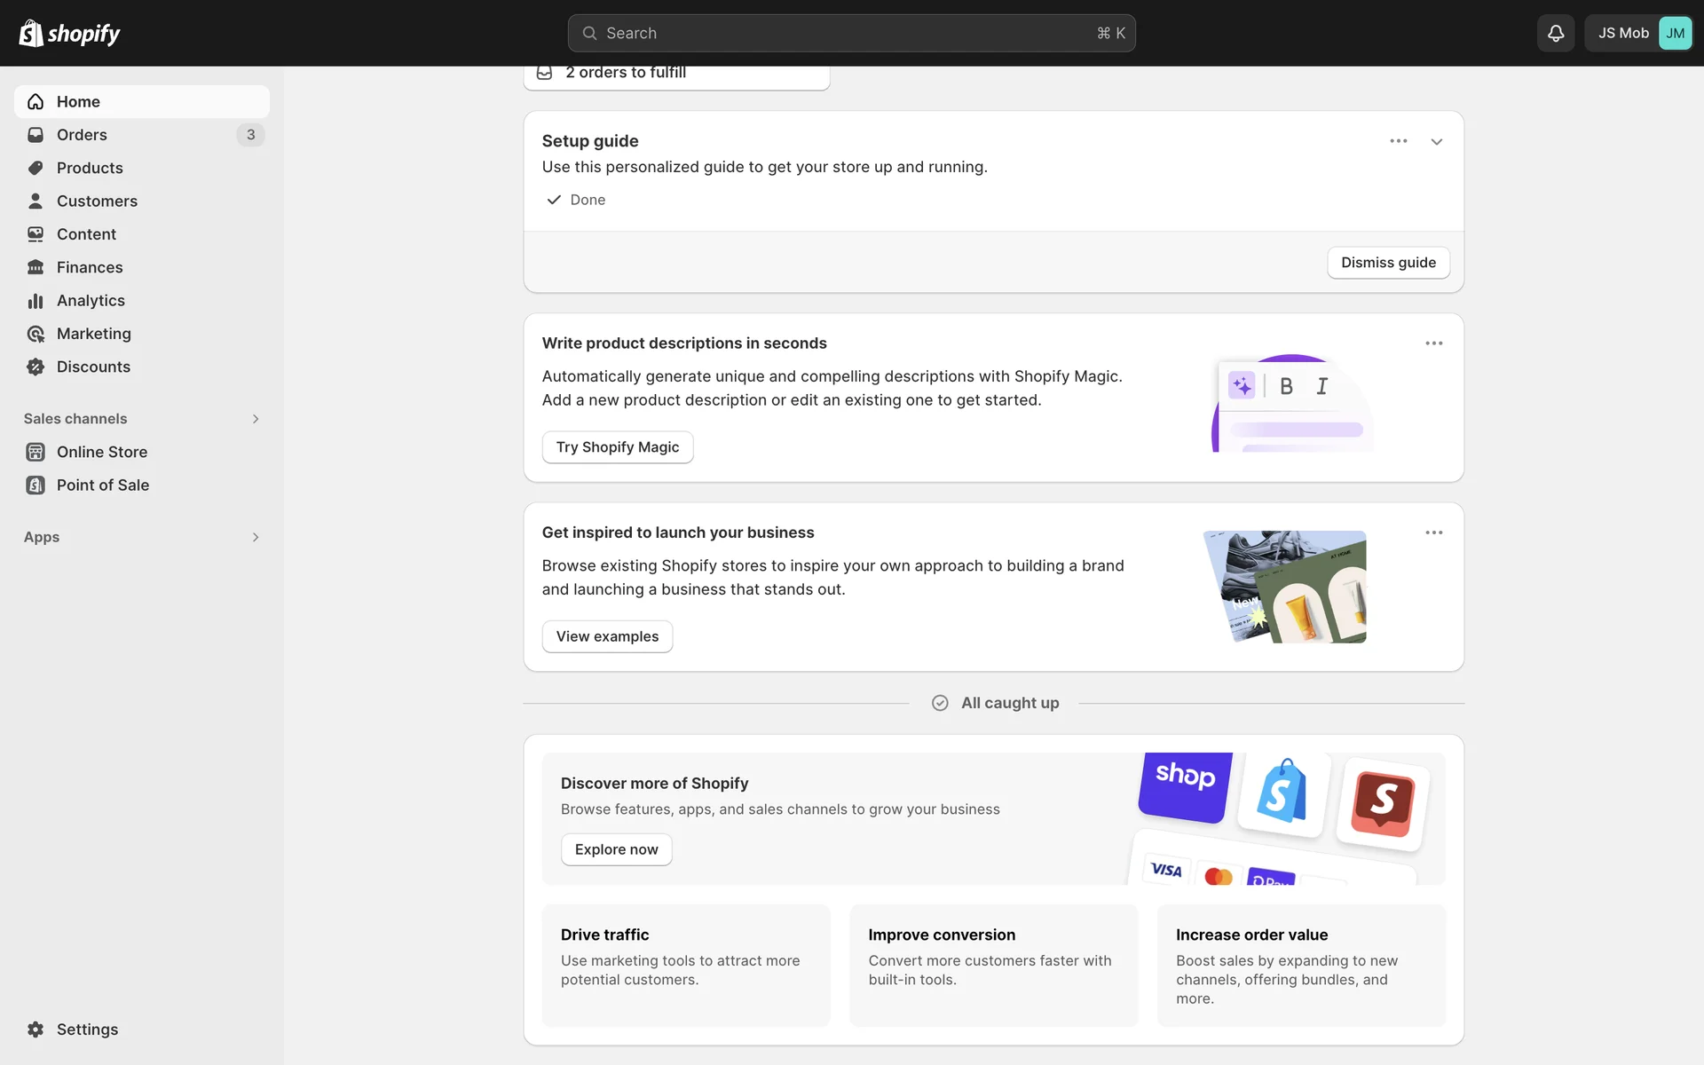Expand the Sales channels section

(255, 419)
